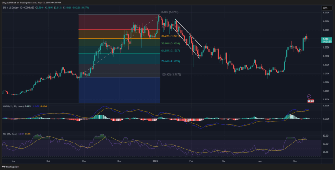Click the Feb label on time axis

tap(191, 161)
